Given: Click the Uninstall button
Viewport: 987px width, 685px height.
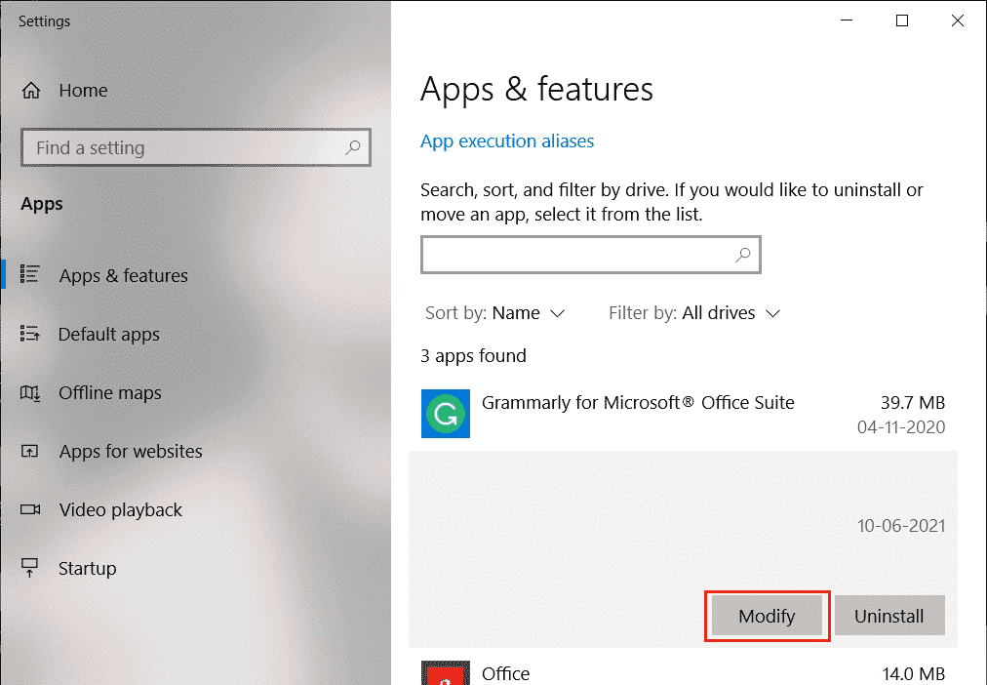Looking at the screenshot, I should click(889, 616).
